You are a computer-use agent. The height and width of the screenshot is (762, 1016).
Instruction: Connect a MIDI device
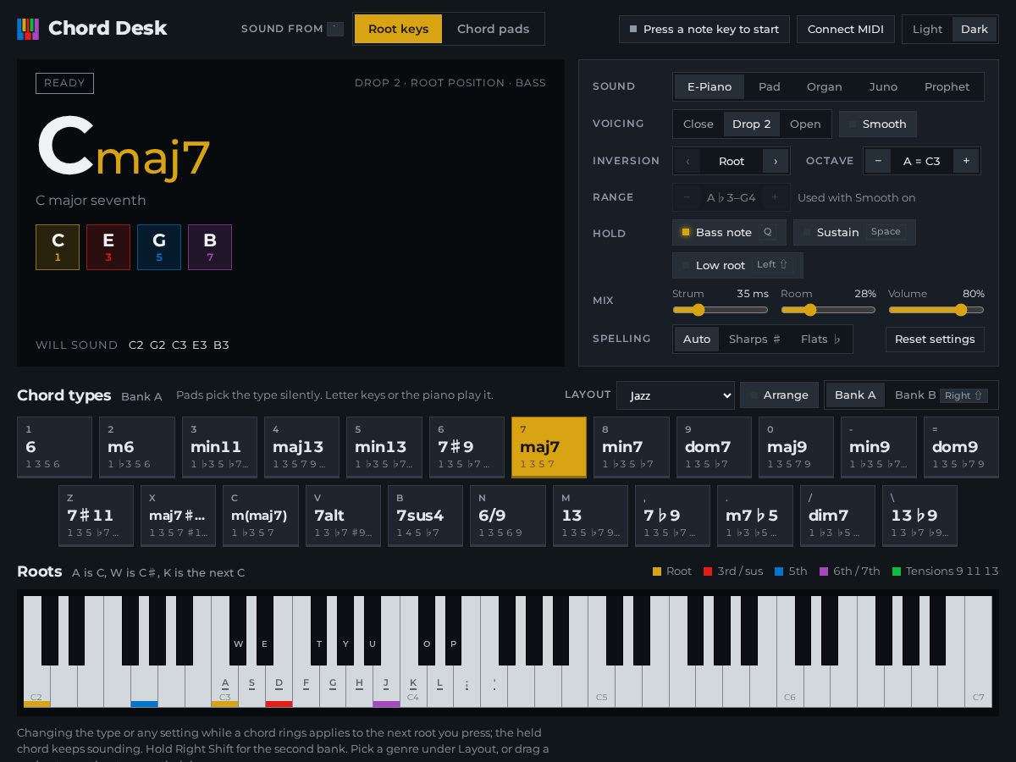click(845, 29)
